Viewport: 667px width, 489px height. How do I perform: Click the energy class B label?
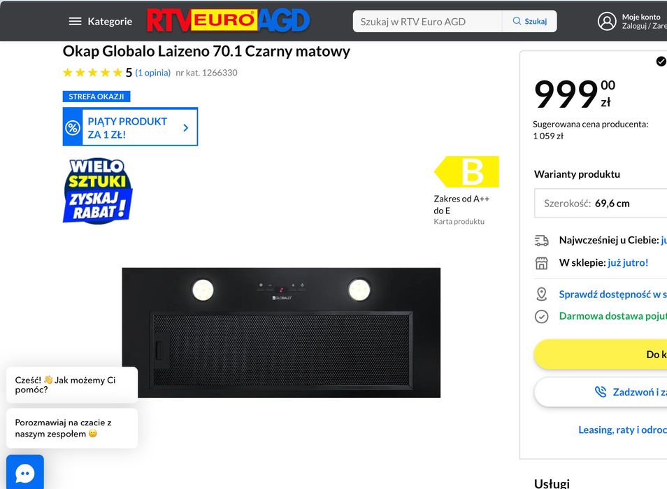click(466, 172)
